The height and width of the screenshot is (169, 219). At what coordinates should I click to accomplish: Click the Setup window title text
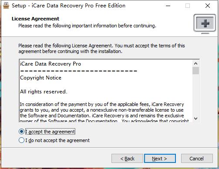[x=68, y=6]
